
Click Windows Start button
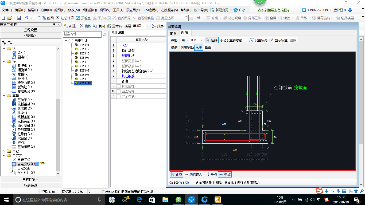[6, 200]
